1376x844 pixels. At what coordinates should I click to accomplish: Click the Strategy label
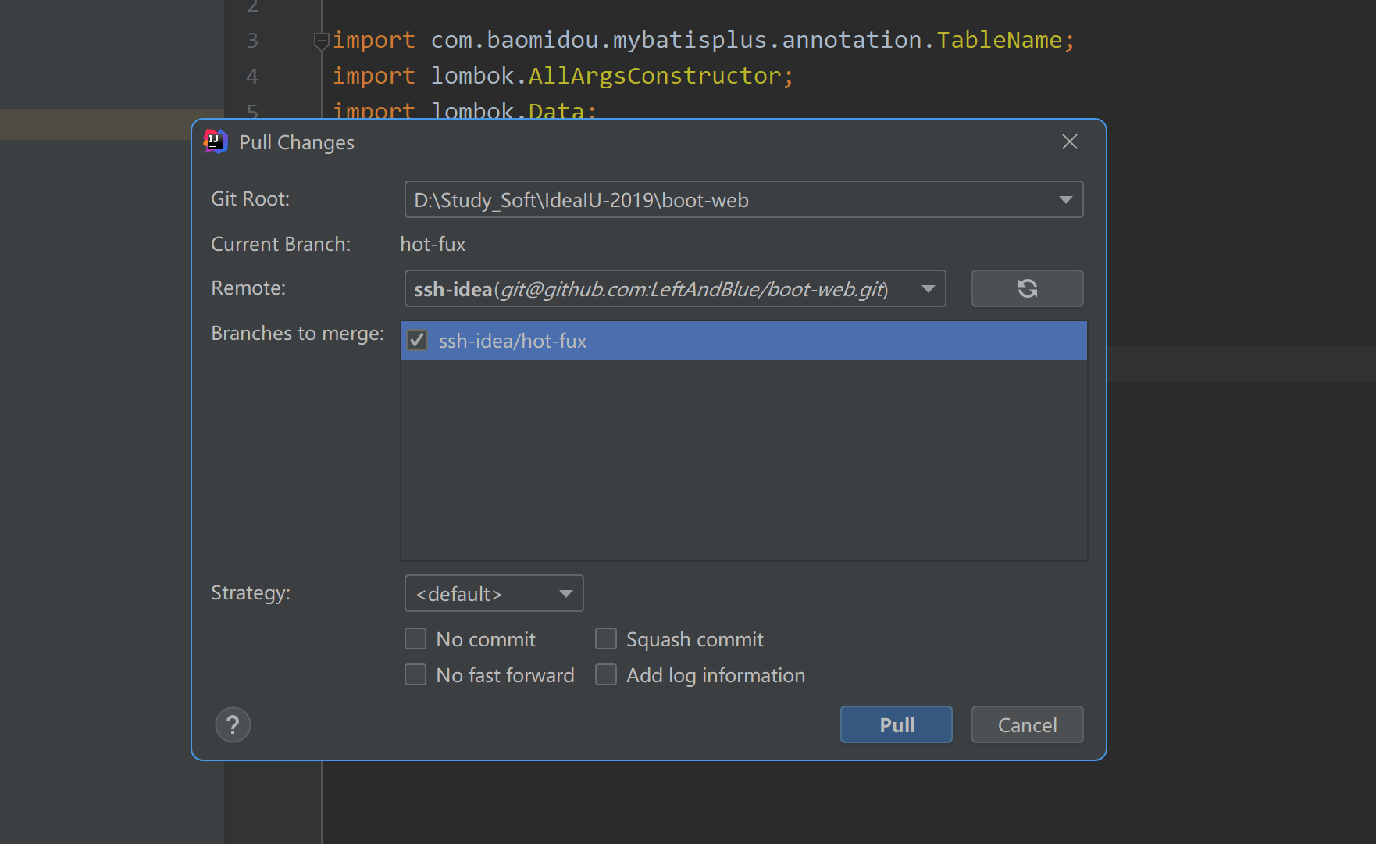tap(251, 593)
